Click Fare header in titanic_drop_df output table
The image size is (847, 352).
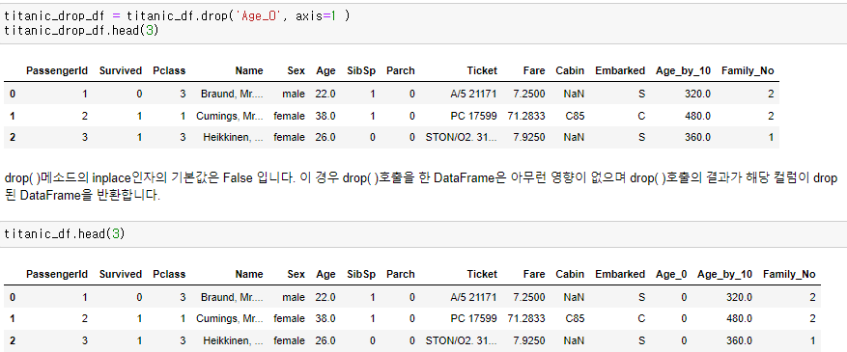534,70
